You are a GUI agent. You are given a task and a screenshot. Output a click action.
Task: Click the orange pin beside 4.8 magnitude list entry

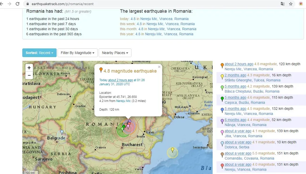coord(222,65)
